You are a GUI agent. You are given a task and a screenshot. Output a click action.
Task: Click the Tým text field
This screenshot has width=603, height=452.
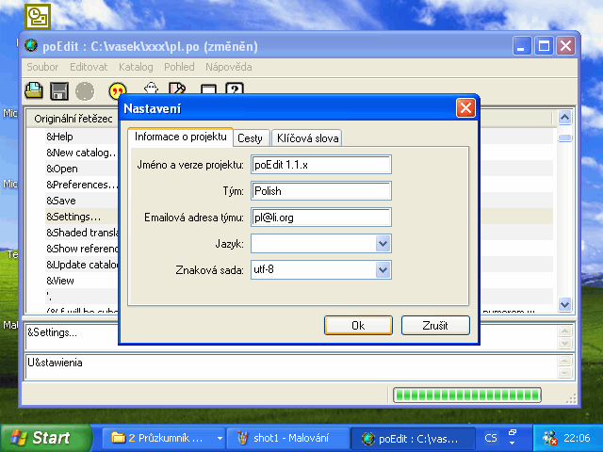pyautogui.click(x=320, y=191)
